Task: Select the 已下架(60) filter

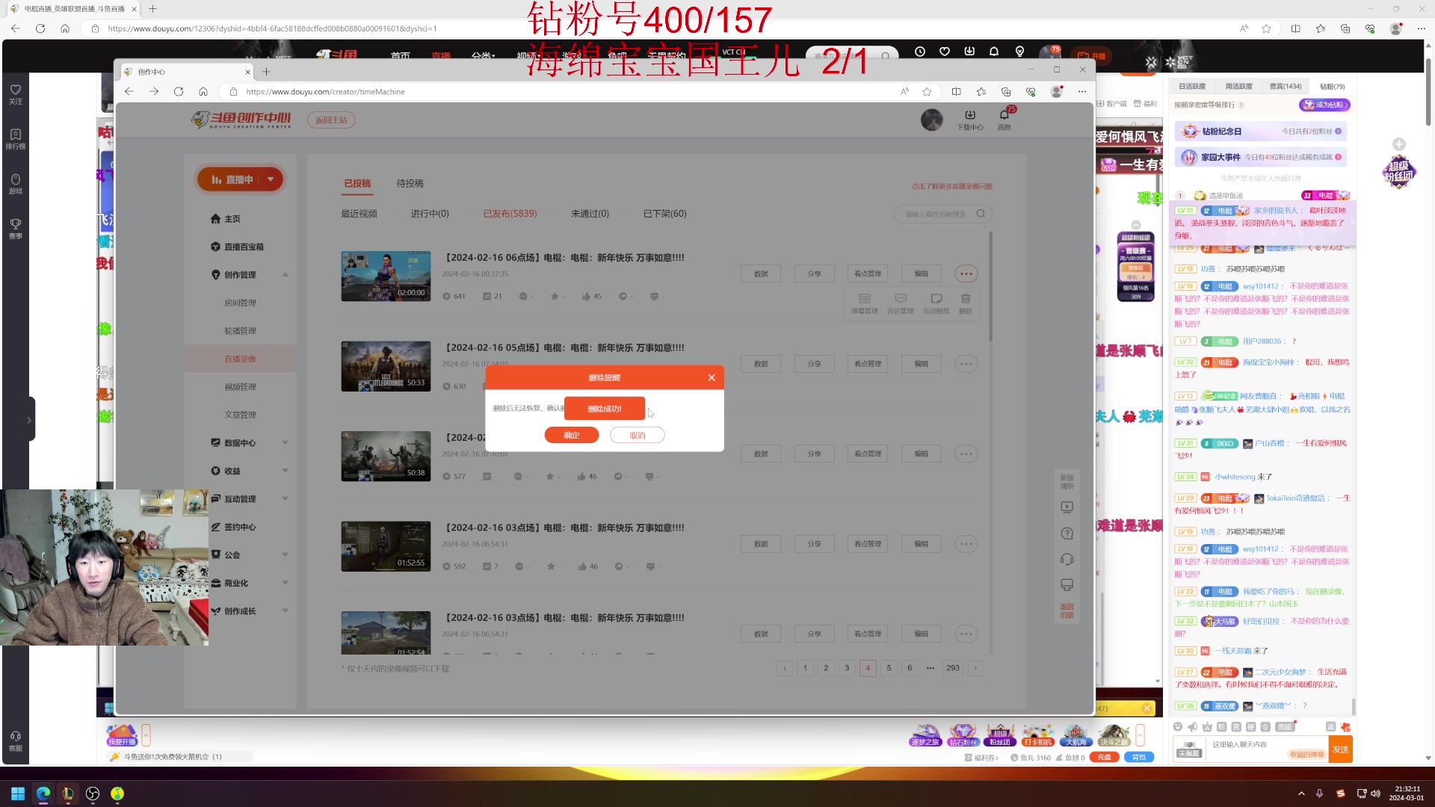Action: (x=664, y=214)
